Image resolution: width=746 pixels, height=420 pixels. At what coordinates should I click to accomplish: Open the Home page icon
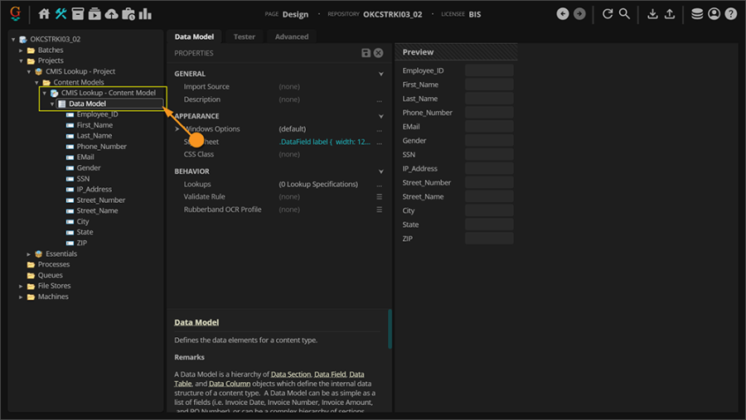click(44, 14)
